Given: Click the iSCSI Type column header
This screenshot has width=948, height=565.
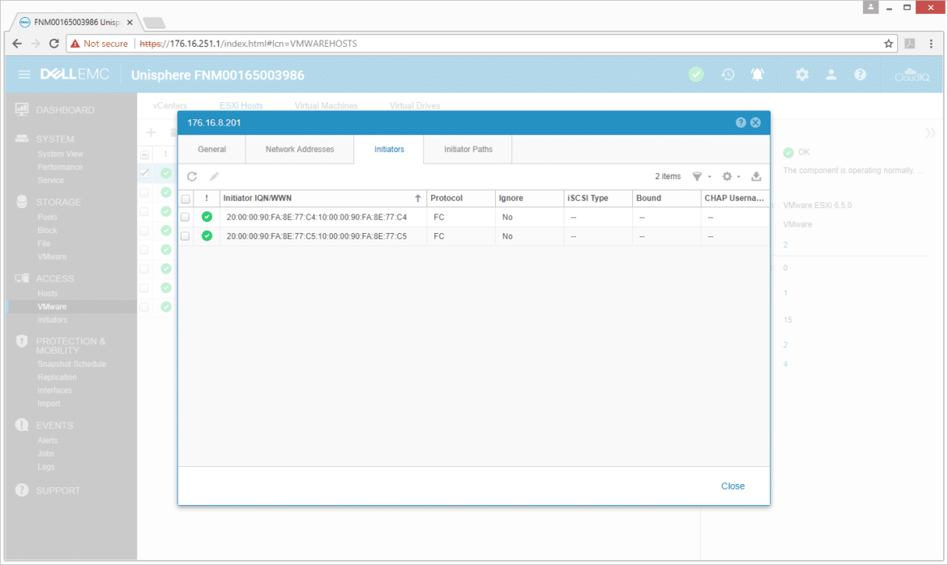Looking at the screenshot, I should point(598,198).
